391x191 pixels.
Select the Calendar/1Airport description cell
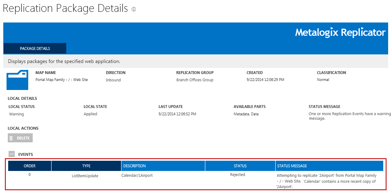click(137, 175)
